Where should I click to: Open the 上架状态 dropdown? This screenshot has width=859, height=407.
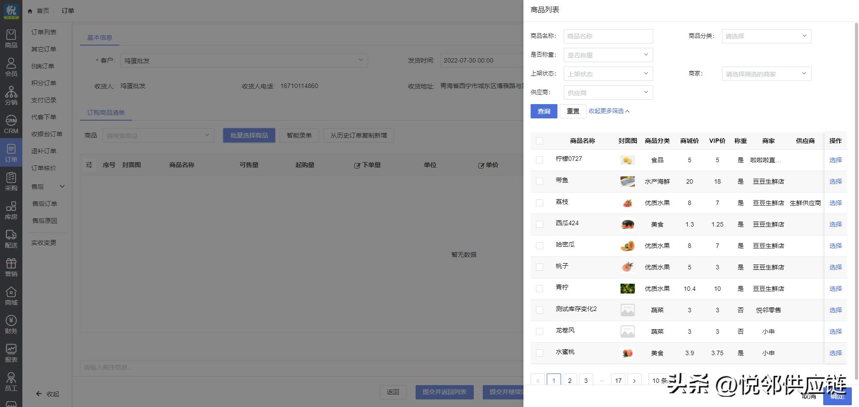(608, 73)
